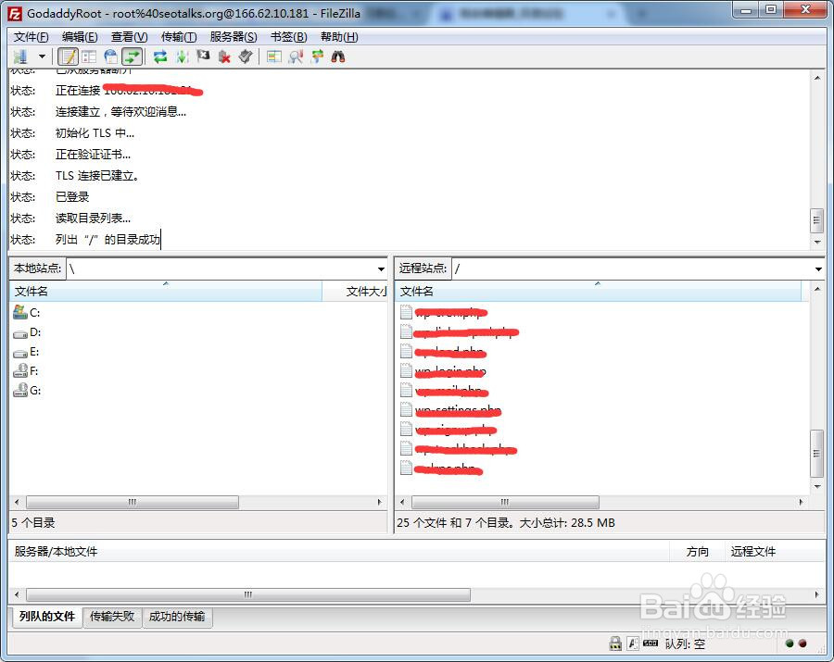Click the remote list scroll-down arrow

click(x=817, y=487)
